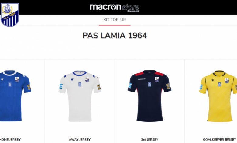Screen dimensions: 237x143
Task: Open the Macron Store Thessaloniki logo
Action: pyautogui.click(x=115, y=8)
